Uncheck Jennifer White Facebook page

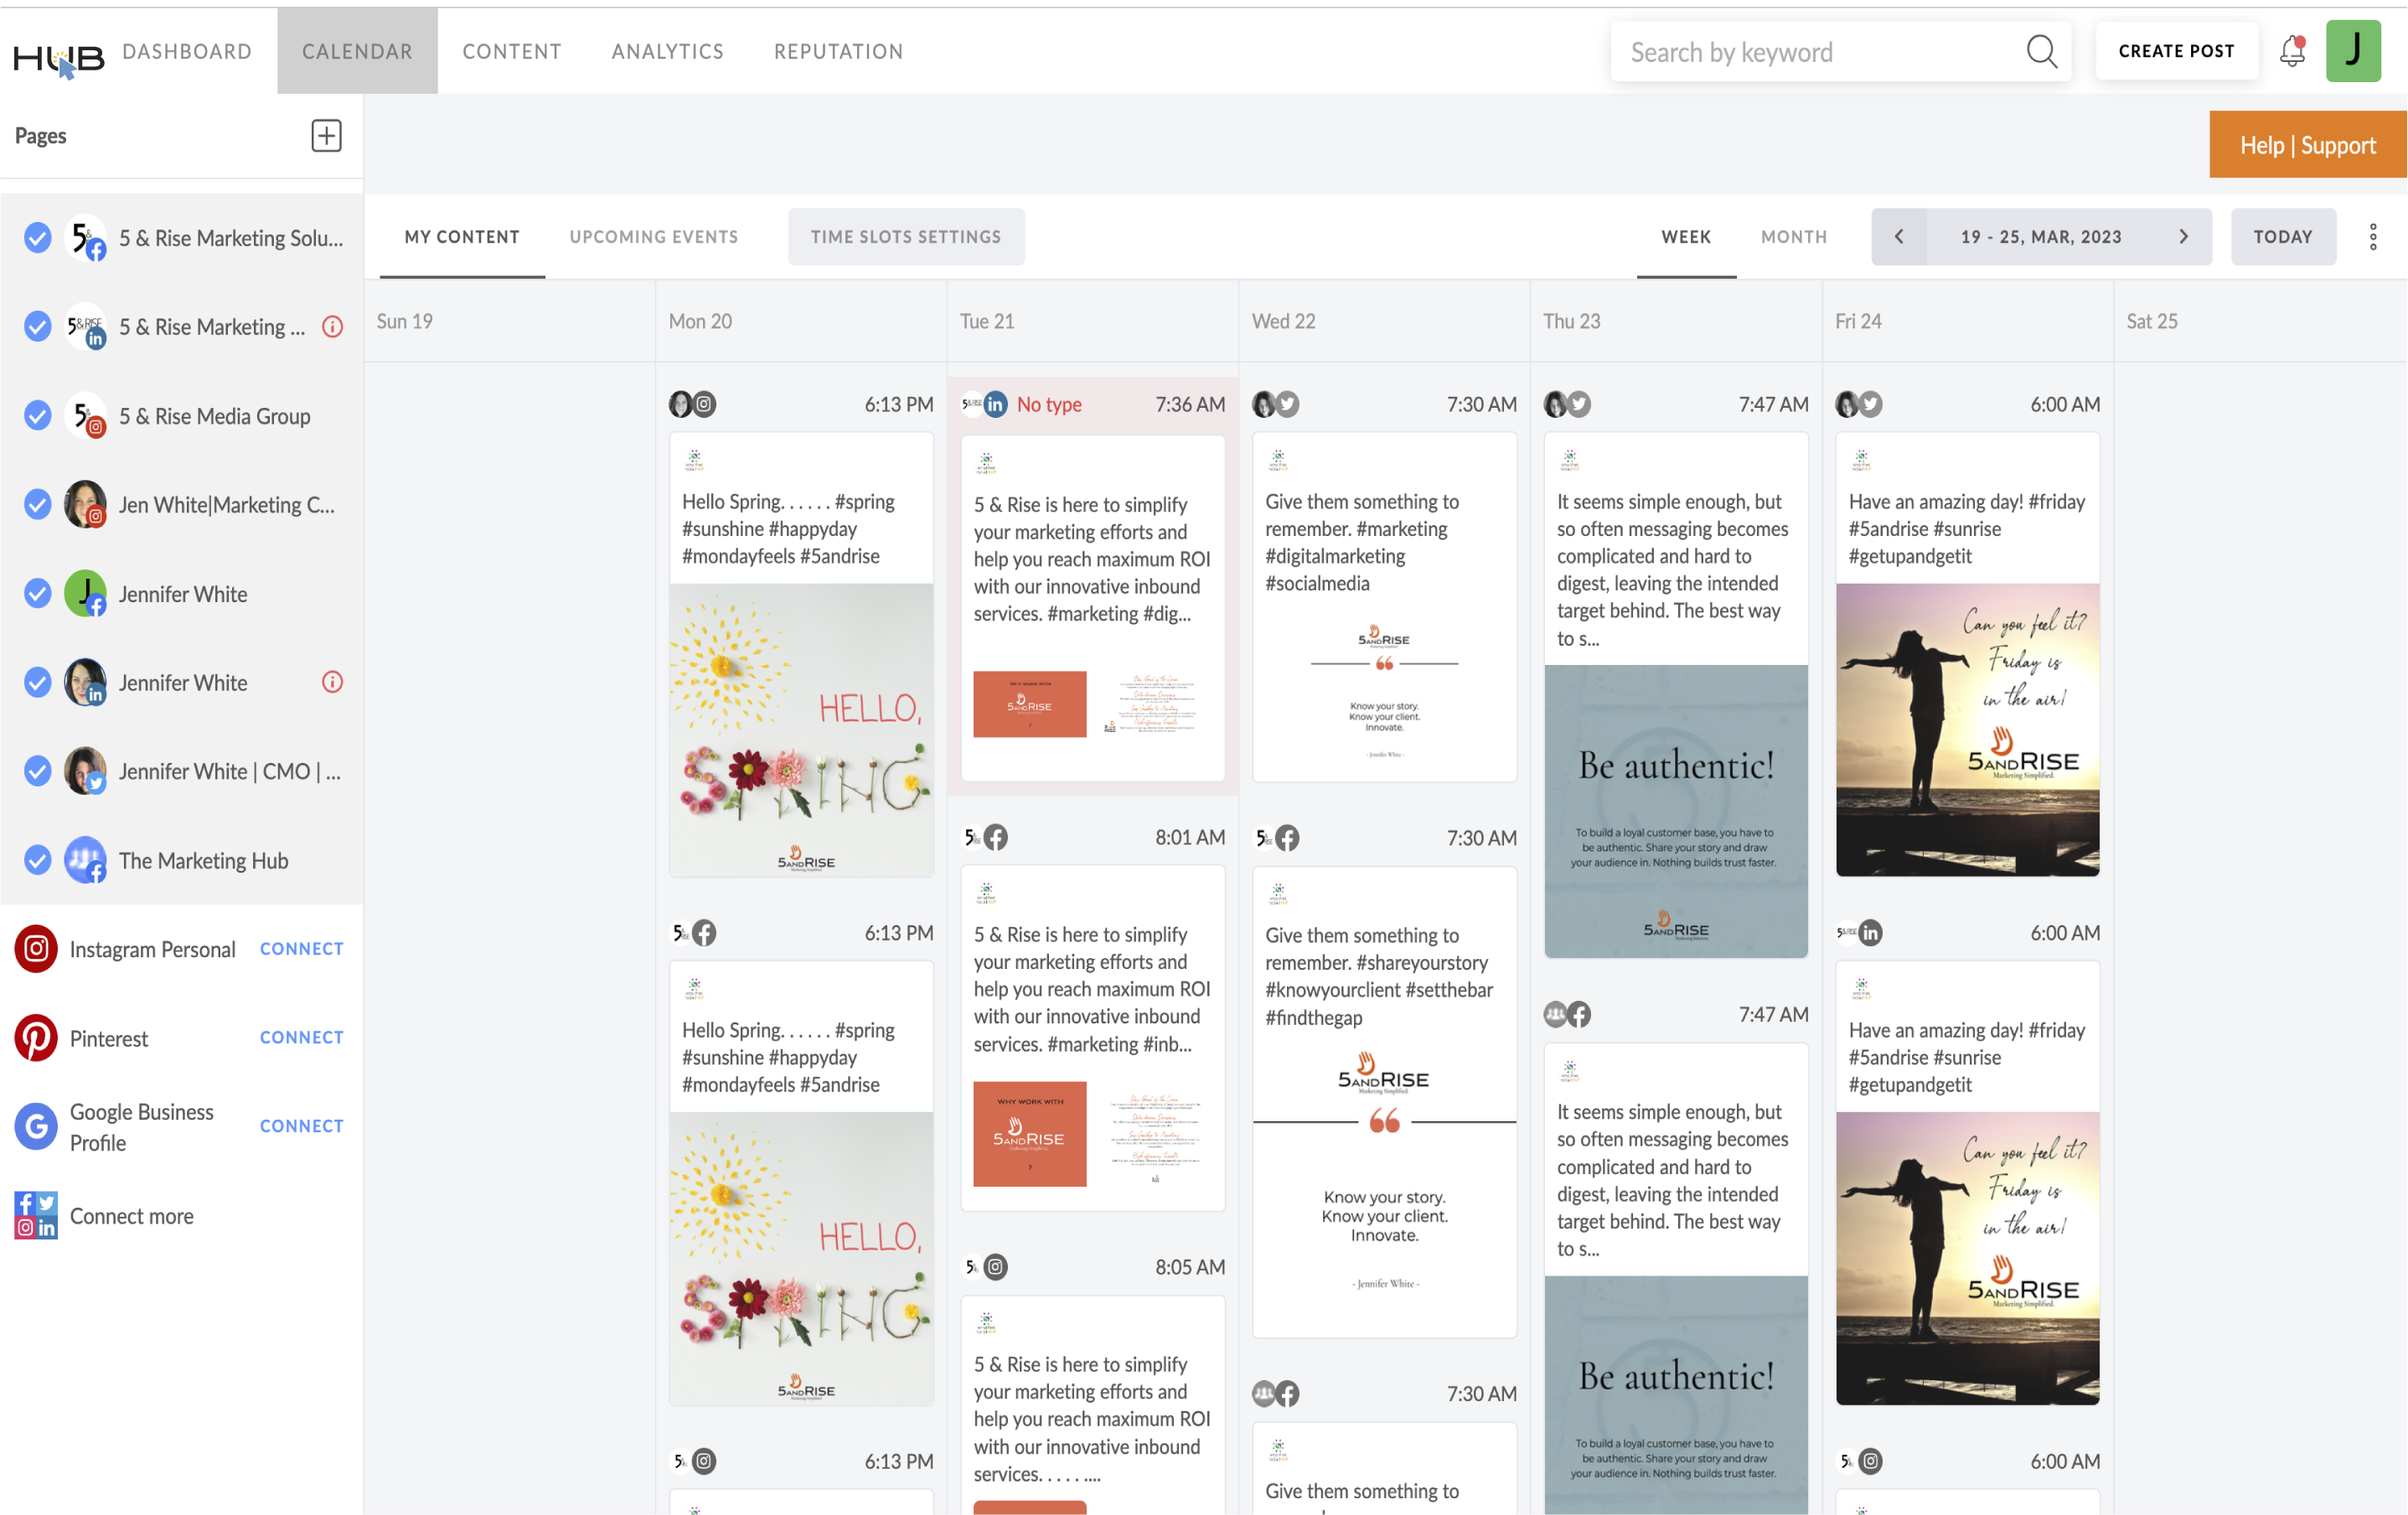coord(38,594)
